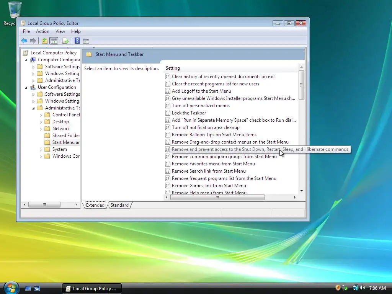Select 'Remove Favorites menu from Start Menu'
The height and width of the screenshot is (294, 392).
(213, 164)
